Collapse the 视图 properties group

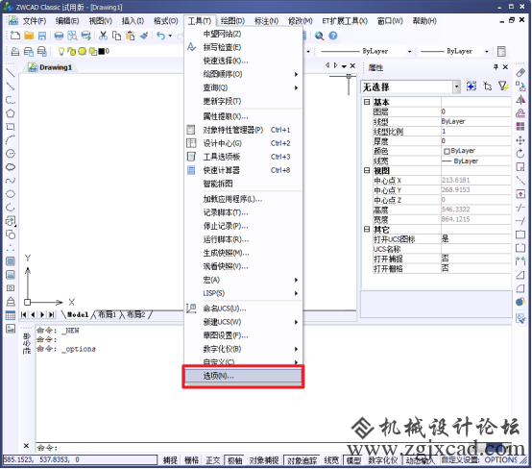click(367, 170)
